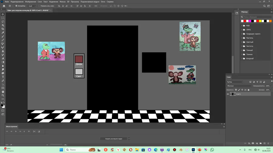This screenshot has width=273, height=153.
Task: Toggle lock image pixels (brush icon)
Action: (239, 90)
